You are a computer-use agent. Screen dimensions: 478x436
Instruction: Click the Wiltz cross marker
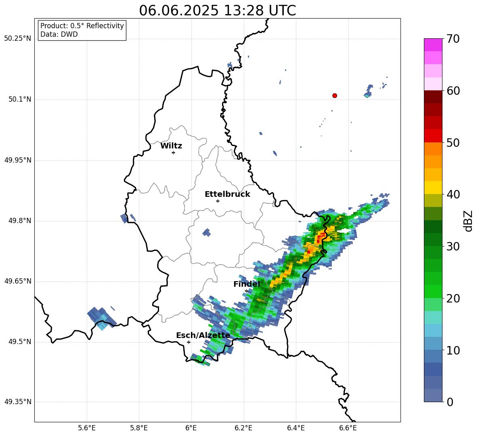point(174,152)
